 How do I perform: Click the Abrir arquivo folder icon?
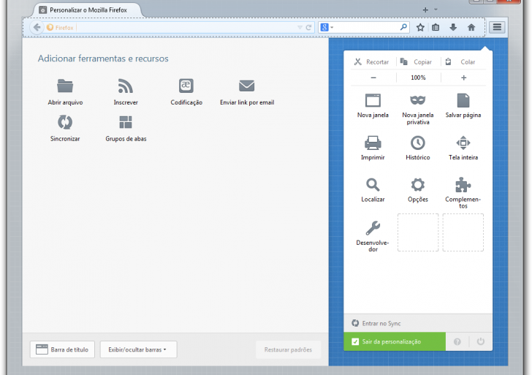point(65,86)
